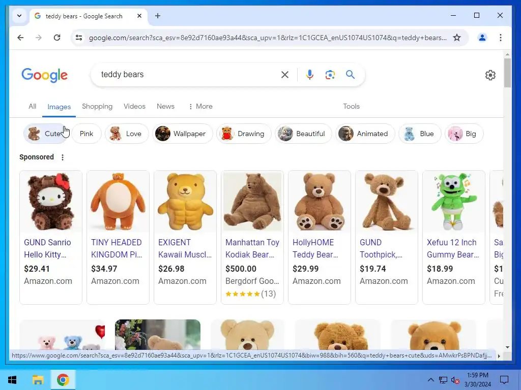Open HollyHOME Teddy Bear product link
This screenshot has height=390, width=521.
[315, 248]
